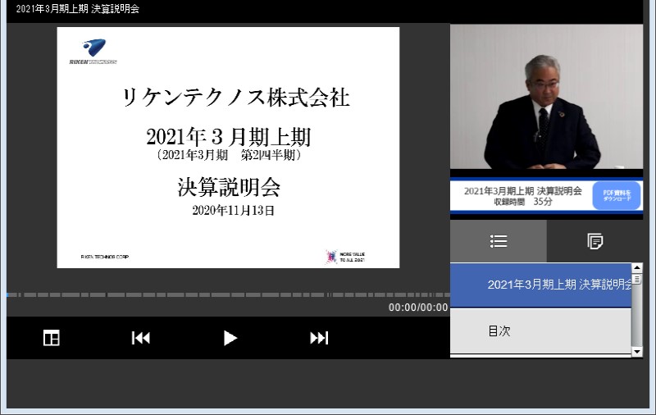This screenshot has width=656, height=415.
Task: Skip to previous chapter
Action: click(140, 338)
